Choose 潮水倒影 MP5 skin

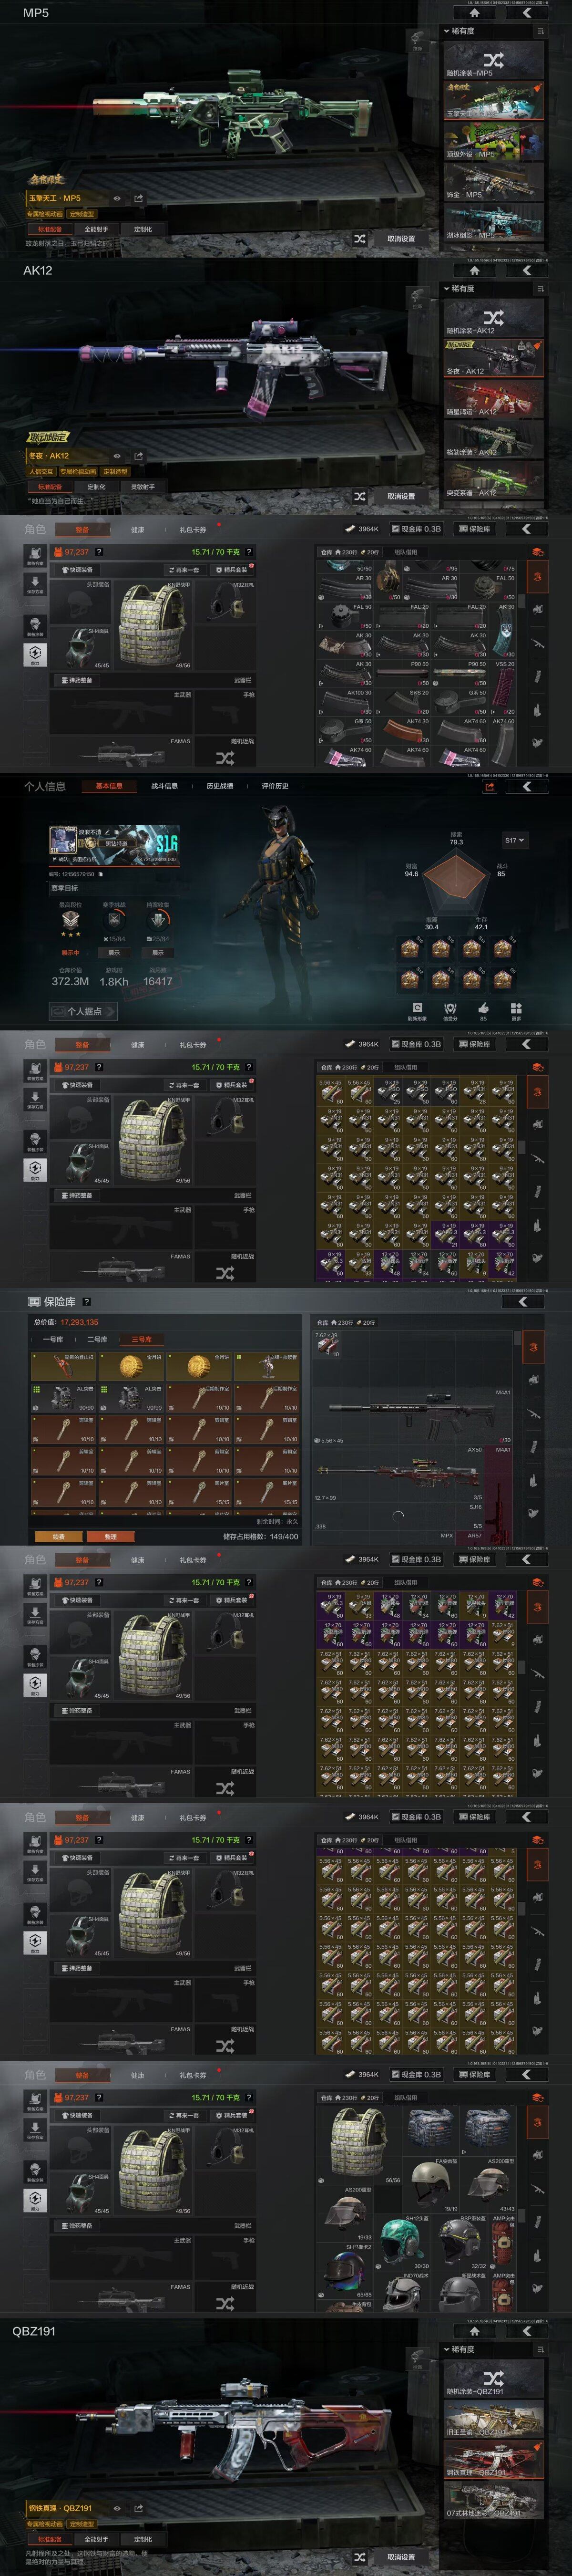coord(493,222)
